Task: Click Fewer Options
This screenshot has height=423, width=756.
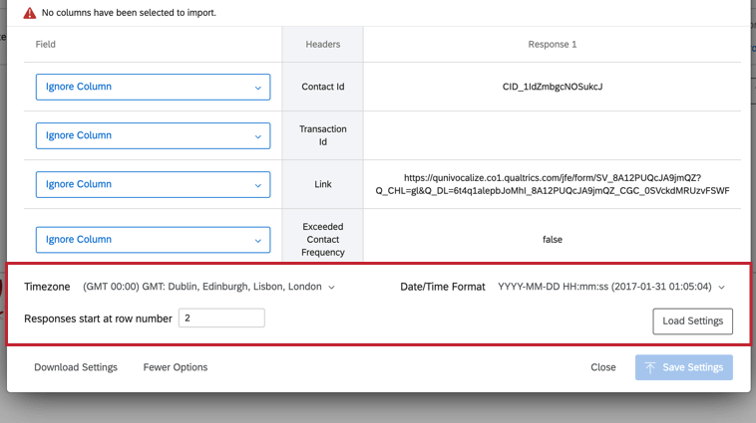Action: tap(176, 367)
